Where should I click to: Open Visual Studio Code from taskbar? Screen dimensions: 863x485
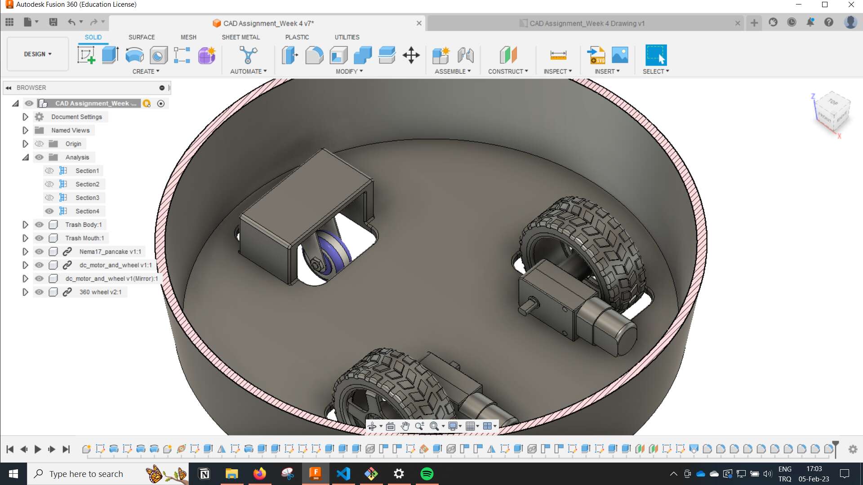343,474
